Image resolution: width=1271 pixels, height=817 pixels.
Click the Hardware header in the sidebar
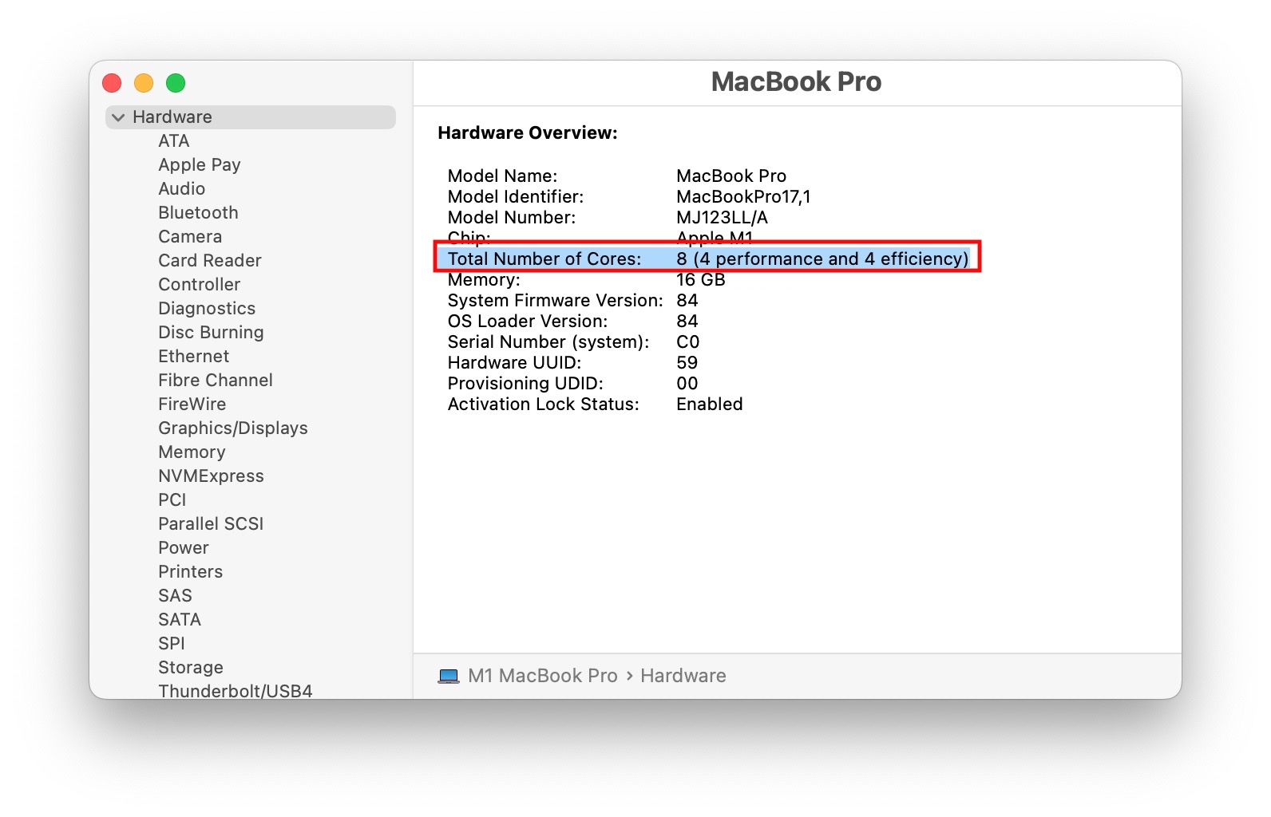(172, 116)
